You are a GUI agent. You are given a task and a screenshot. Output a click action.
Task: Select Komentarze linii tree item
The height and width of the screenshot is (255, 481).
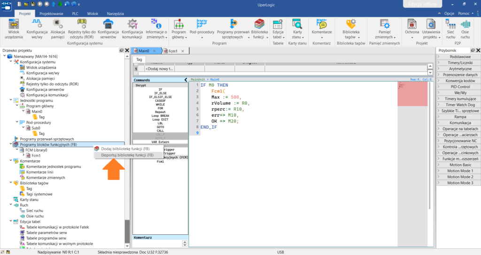(39, 172)
